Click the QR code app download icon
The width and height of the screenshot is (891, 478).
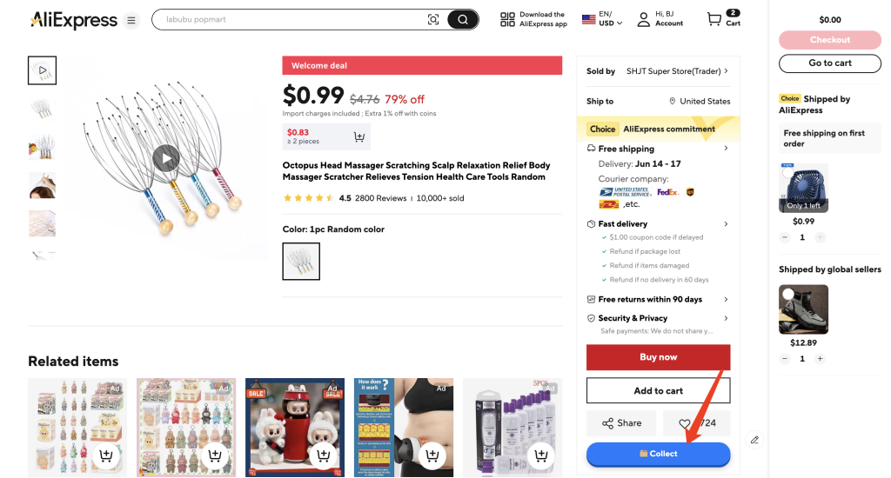(508, 19)
